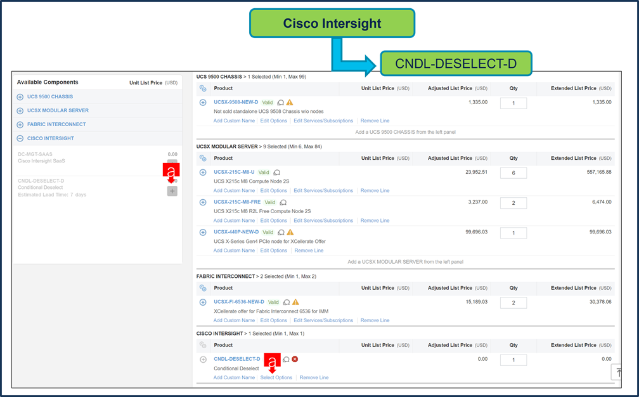Image resolution: width=639 pixels, height=397 pixels.
Task: Click Qty field for UCSX-FI-6536-NEW-D
Action: [513, 303]
